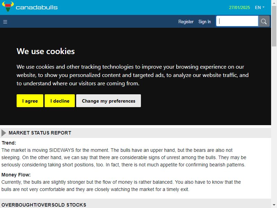
Task: Focus the search input field
Action: click(x=237, y=21)
